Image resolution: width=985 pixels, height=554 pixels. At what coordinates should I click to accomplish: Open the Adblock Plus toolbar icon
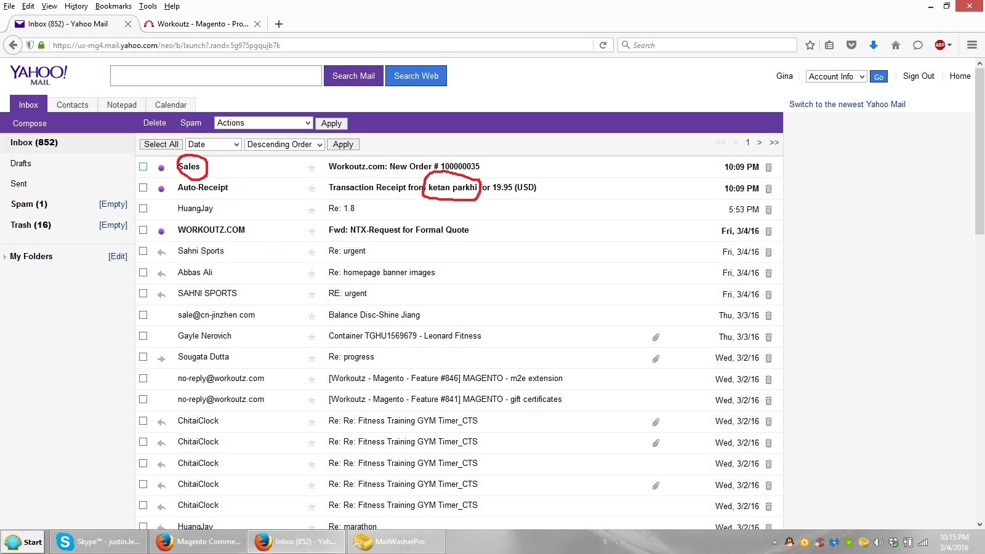tap(940, 45)
